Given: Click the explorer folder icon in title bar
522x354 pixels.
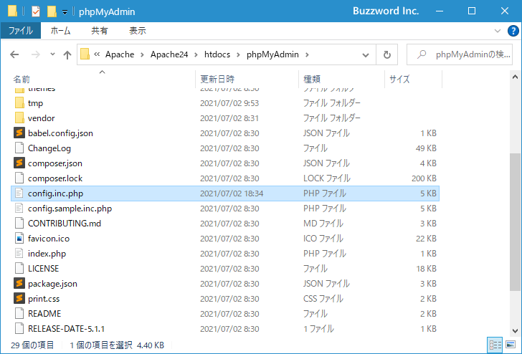Looking at the screenshot, I should (13, 11).
